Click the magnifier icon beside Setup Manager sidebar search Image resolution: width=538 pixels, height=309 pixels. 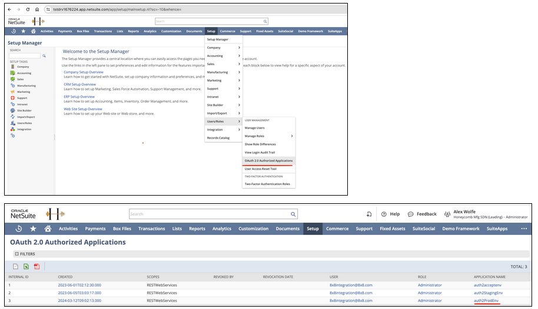(44, 56)
